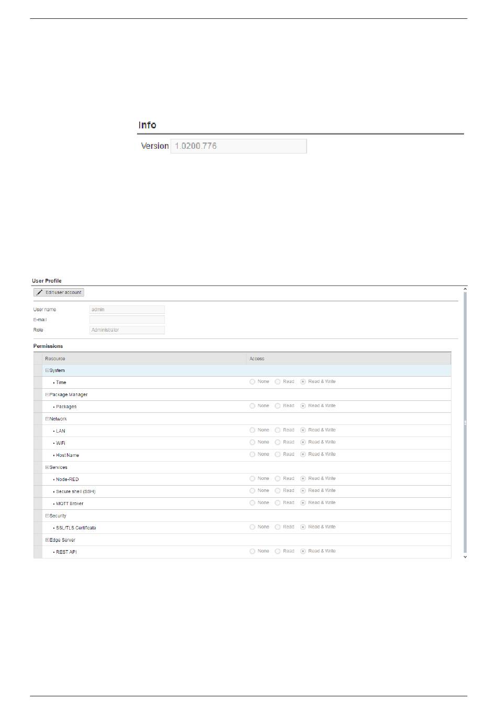The image size is (497, 722).
Task: Set REST API access to Read
Action: coord(278,551)
